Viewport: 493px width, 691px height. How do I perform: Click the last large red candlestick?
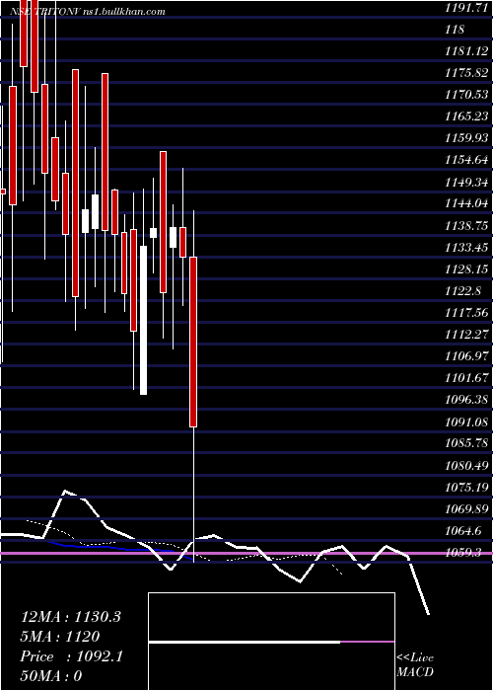[193, 342]
